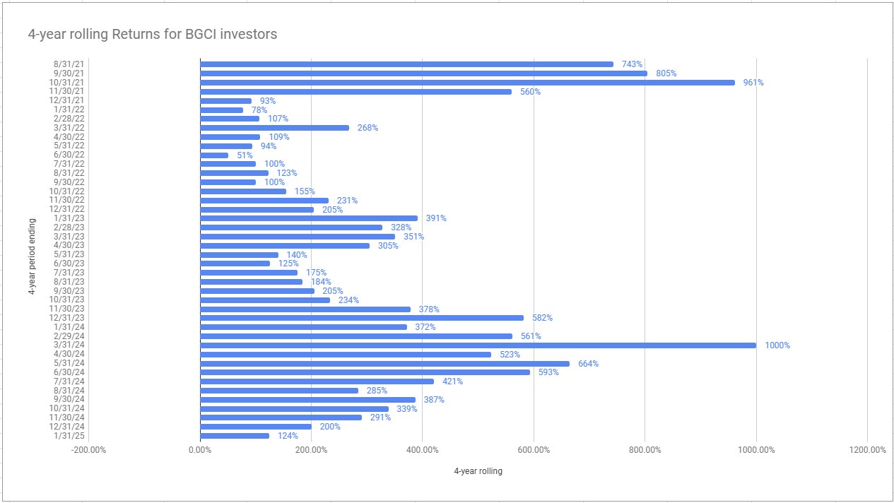Image resolution: width=894 pixels, height=503 pixels.
Task: Select the 582% data label
Action: pyautogui.click(x=542, y=318)
